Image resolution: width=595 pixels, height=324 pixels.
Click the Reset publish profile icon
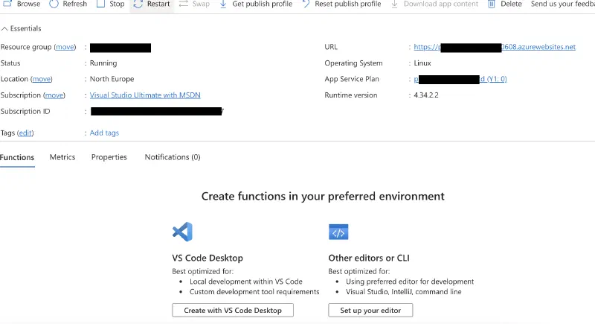[306, 4]
